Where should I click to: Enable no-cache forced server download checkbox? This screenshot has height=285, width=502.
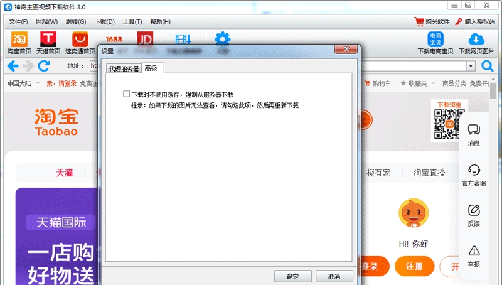[127, 94]
